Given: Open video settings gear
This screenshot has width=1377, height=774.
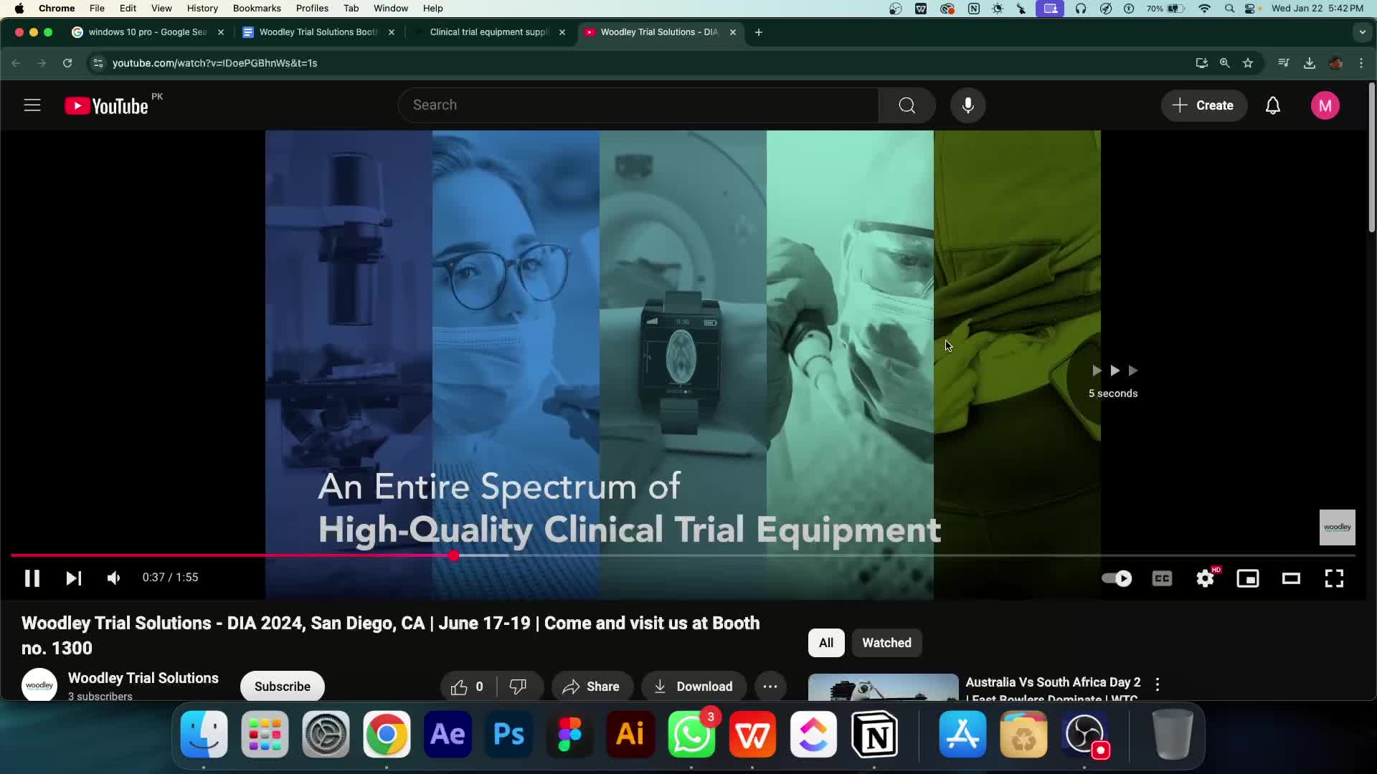Looking at the screenshot, I should [1205, 578].
